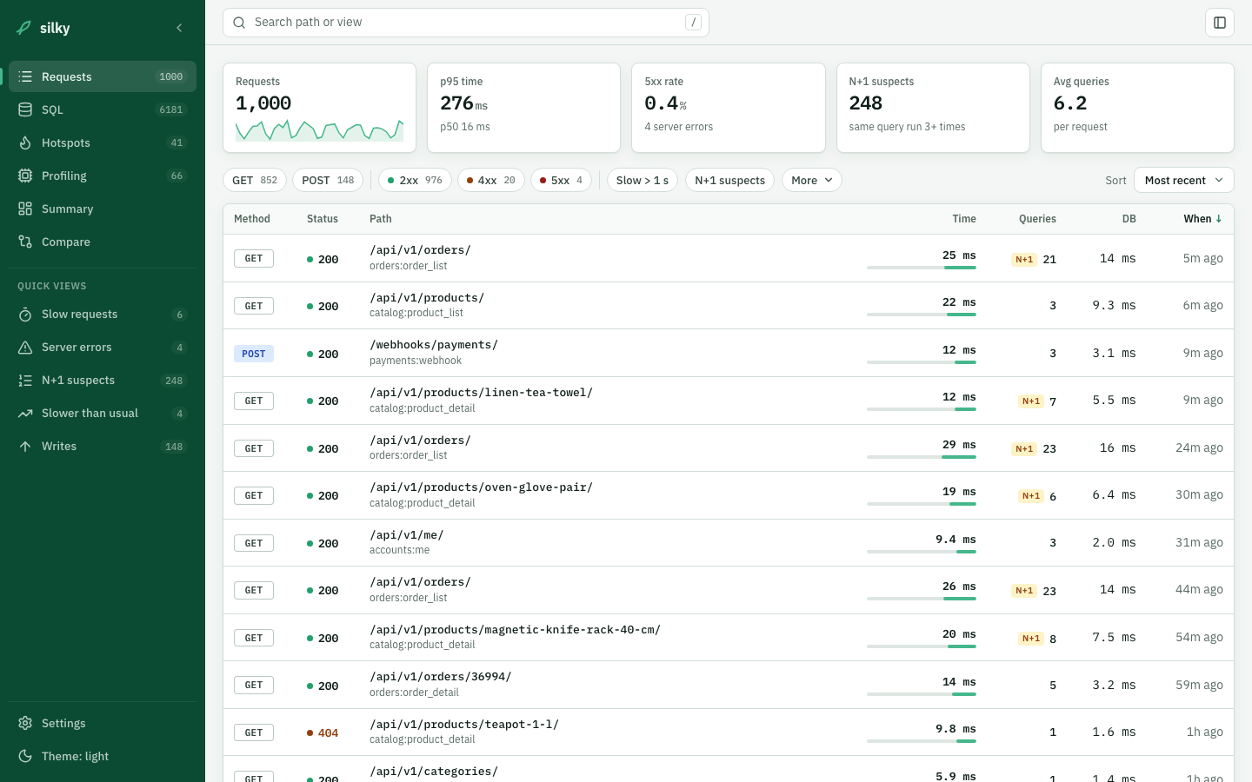Toggle the 5xx status filter

point(562,180)
